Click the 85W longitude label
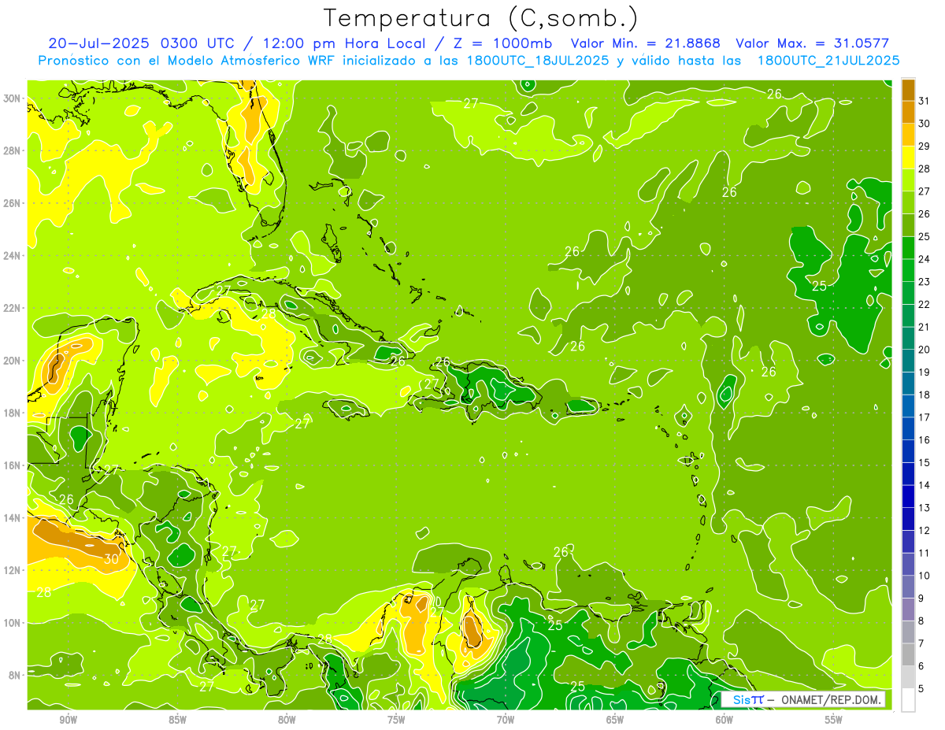The image size is (945, 730). [177, 720]
